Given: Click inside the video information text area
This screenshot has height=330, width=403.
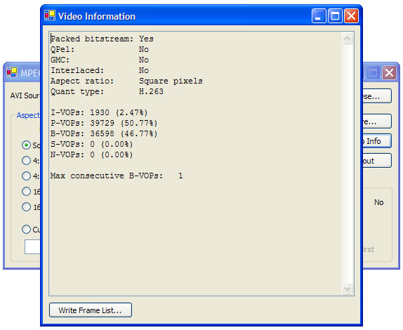Looking at the screenshot, I should pos(195,164).
